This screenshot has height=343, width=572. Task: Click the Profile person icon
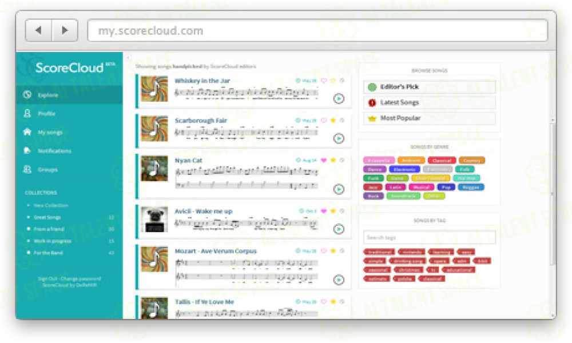click(x=27, y=114)
